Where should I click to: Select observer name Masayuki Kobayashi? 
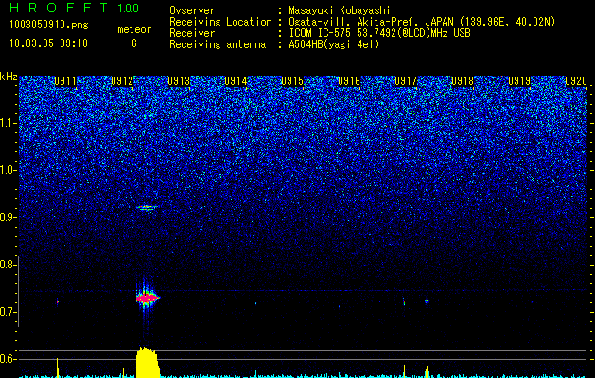pos(340,10)
